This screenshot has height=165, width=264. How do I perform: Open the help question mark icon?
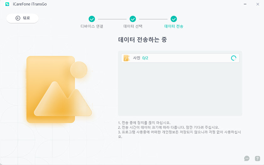pyautogui.click(x=257, y=158)
